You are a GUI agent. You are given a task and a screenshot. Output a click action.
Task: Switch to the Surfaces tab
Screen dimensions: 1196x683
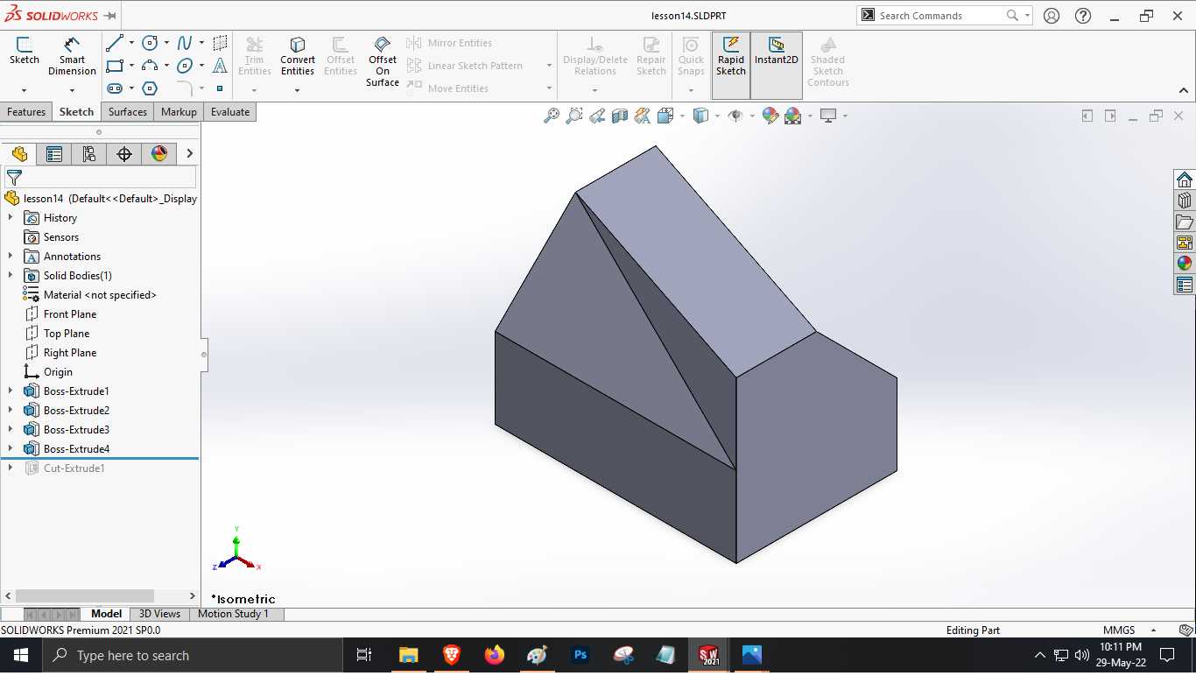coord(128,112)
